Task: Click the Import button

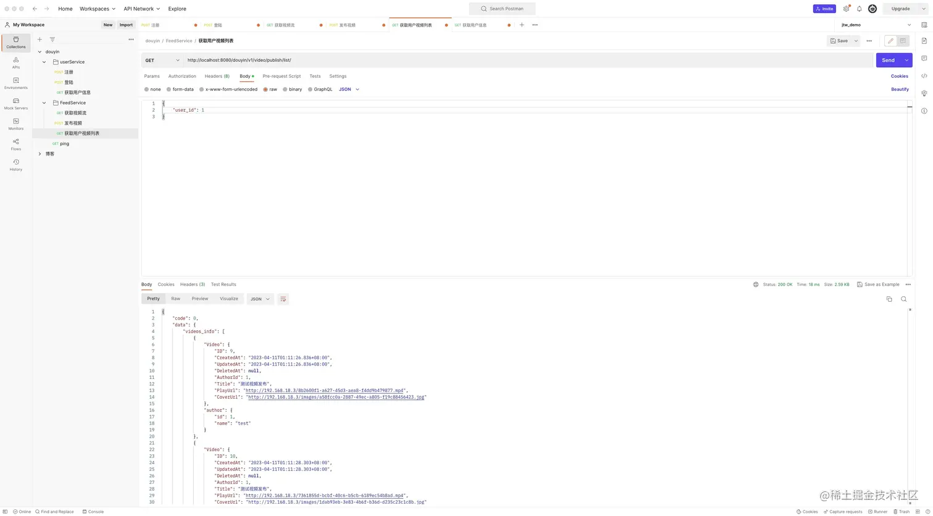Action: [x=126, y=25]
